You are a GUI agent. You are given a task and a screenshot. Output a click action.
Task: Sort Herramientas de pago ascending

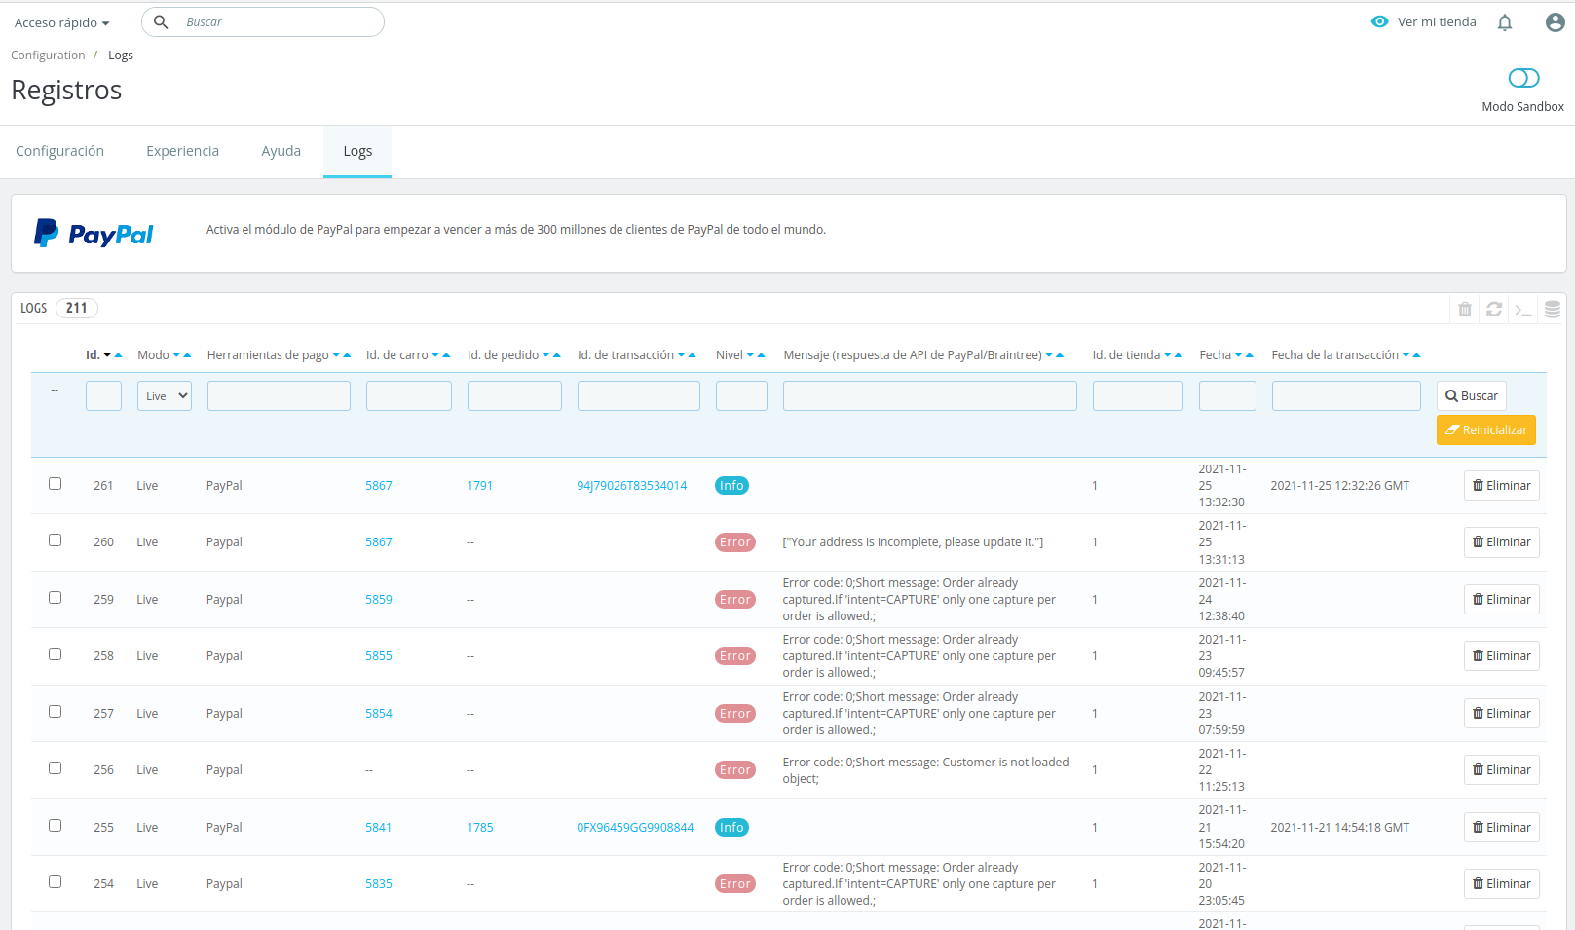348,355
